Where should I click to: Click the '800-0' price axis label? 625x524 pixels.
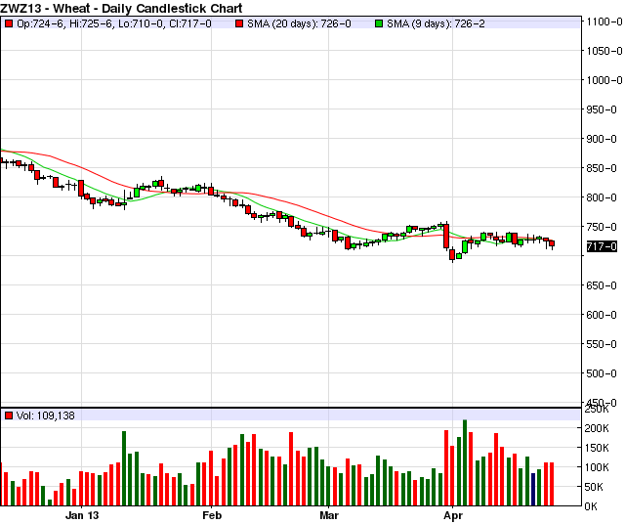pyautogui.click(x=602, y=197)
